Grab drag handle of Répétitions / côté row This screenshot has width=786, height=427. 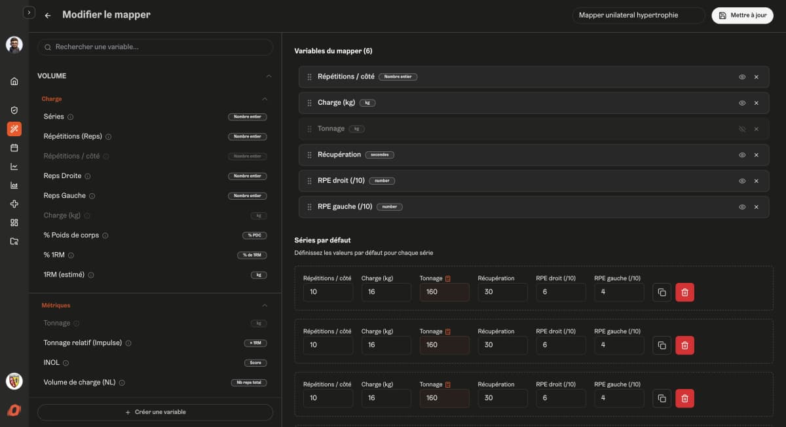click(309, 77)
